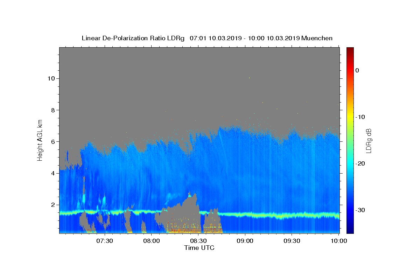This screenshot has height=280, width=420.
Task: Click the colorbar value -20
Action: click(360, 163)
